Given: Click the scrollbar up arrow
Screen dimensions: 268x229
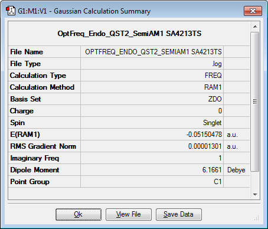Looking at the screenshot, I should tap(255, 27).
